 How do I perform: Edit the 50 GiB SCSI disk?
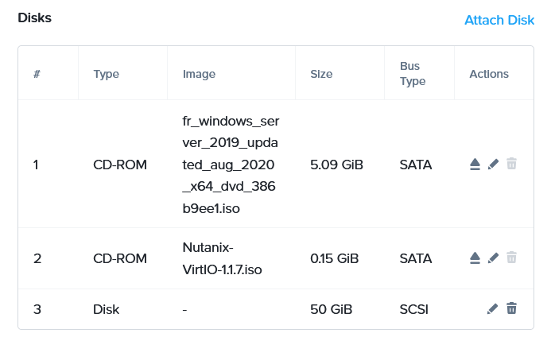(493, 308)
